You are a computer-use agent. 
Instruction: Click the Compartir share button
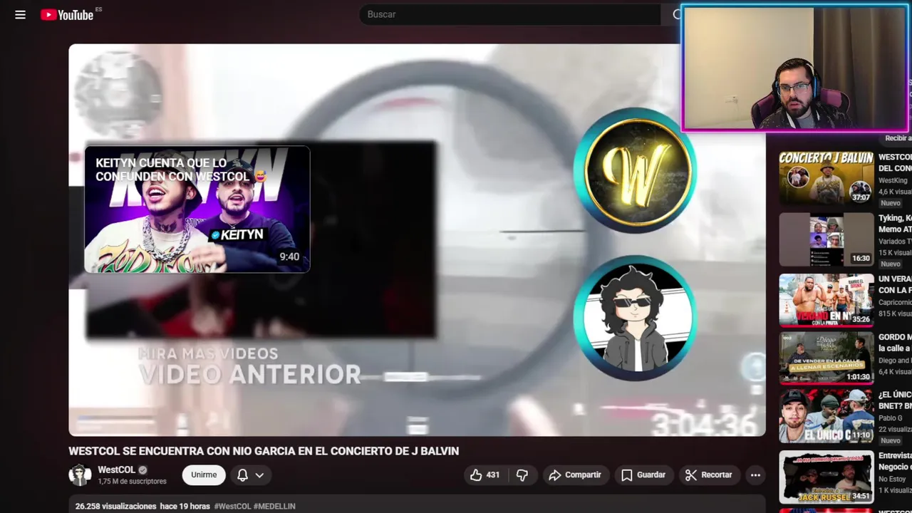[574, 475]
